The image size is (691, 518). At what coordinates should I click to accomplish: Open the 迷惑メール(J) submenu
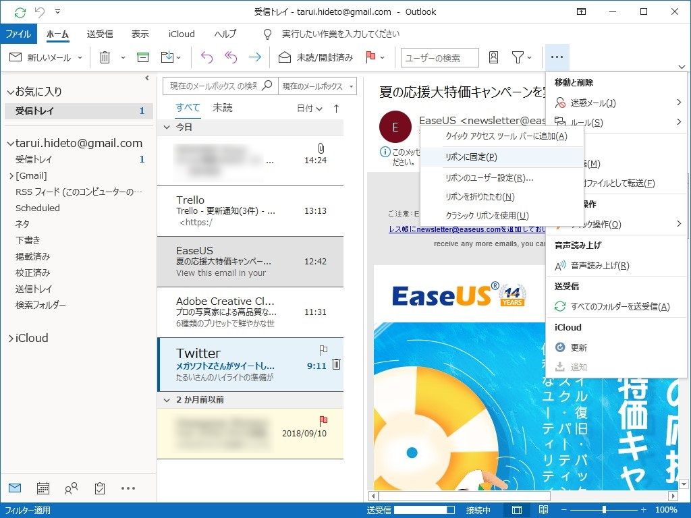coord(617,103)
